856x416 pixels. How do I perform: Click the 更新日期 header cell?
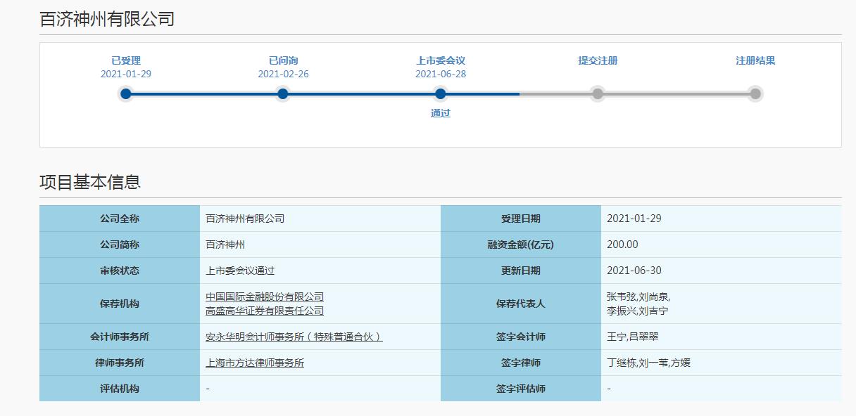521,271
